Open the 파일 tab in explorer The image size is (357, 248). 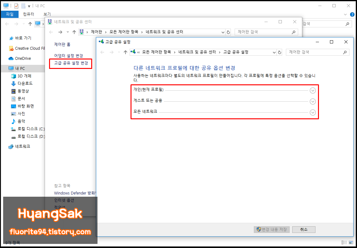pos(9,14)
